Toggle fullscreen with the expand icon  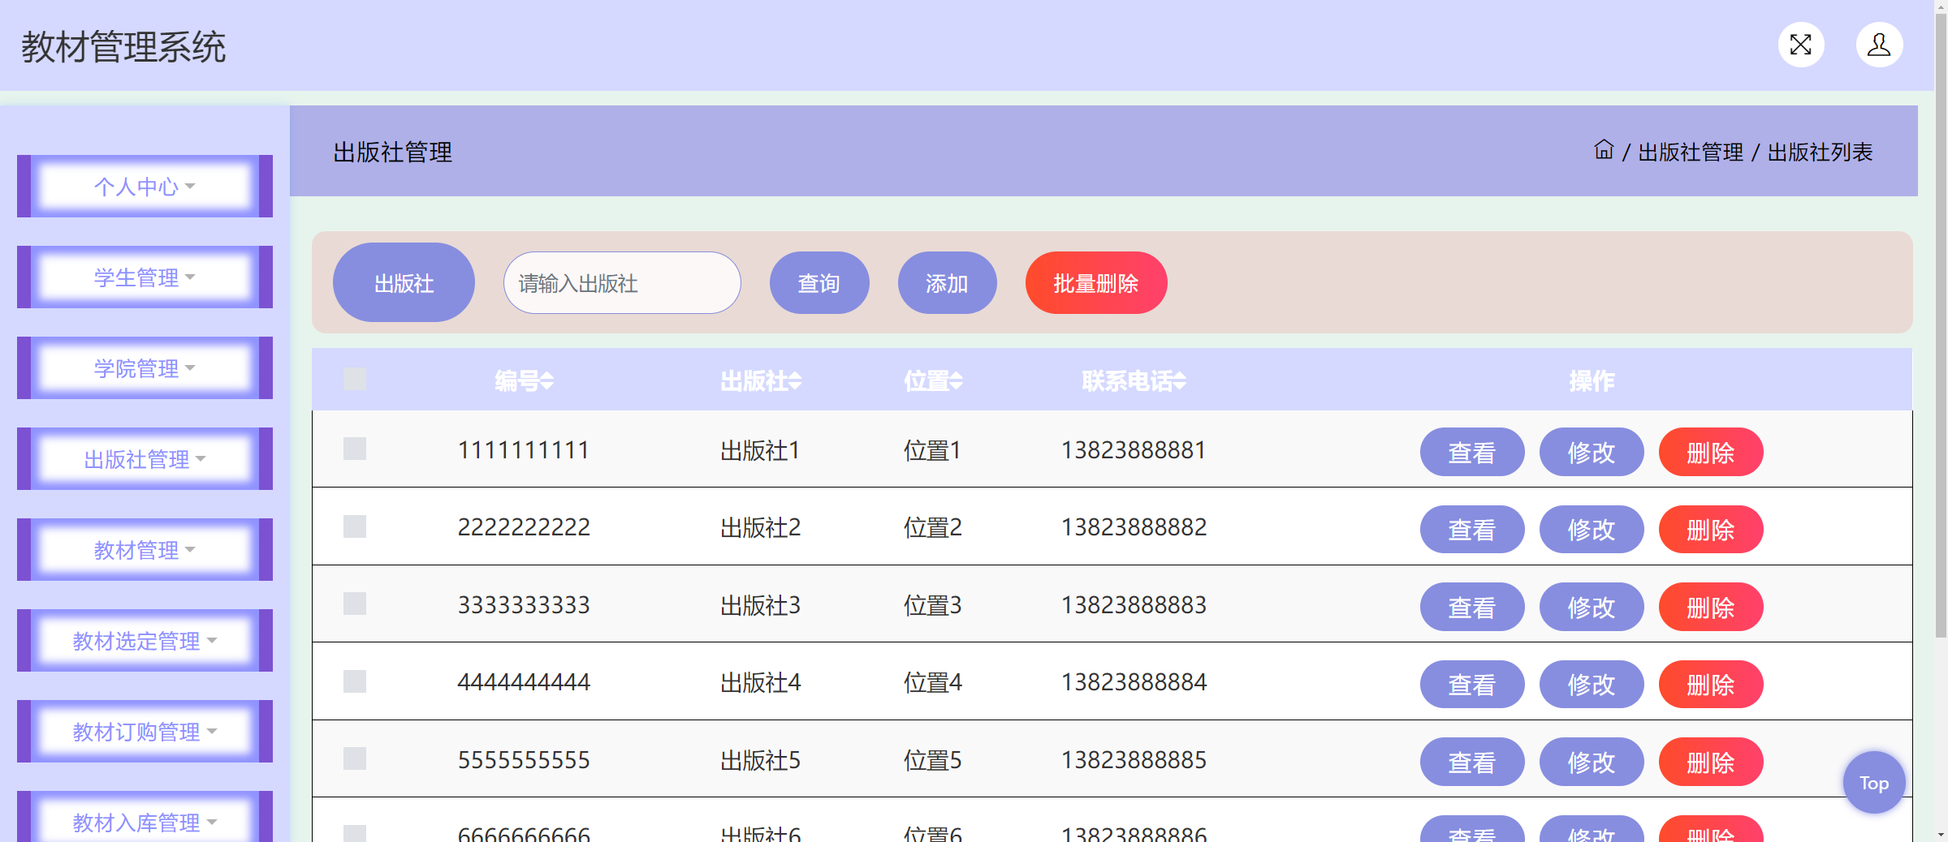[x=1800, y=45]
